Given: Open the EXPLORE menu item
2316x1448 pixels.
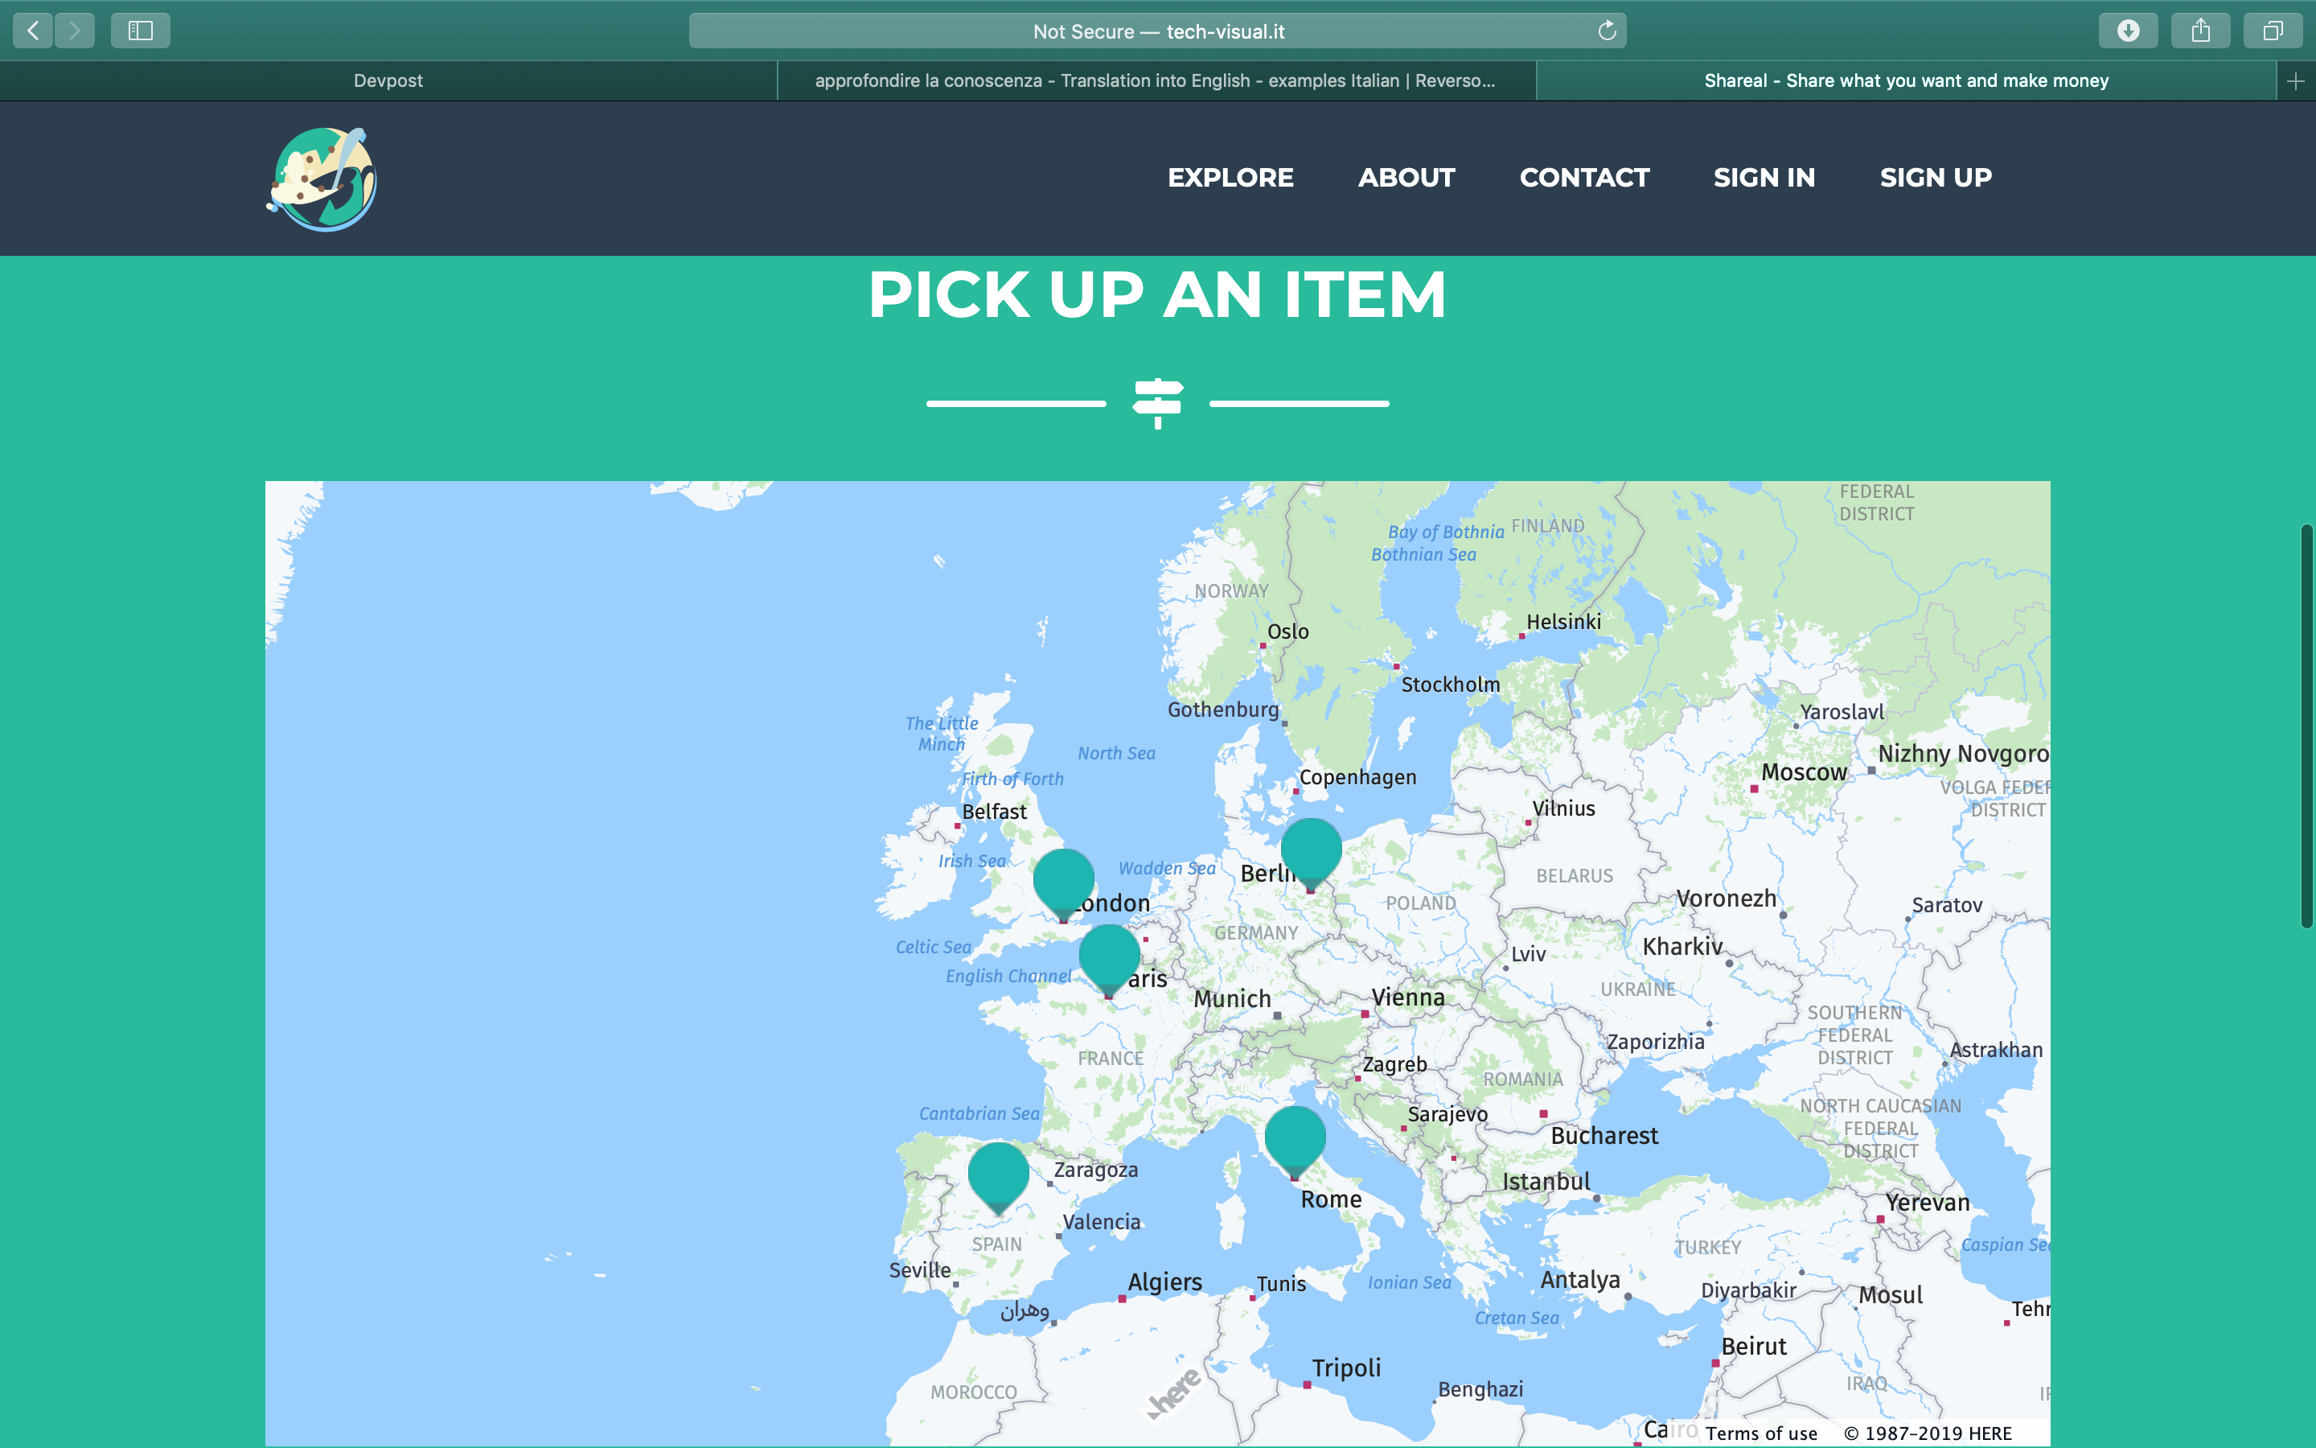Looking at the screenshot, I should [1230, 178].
